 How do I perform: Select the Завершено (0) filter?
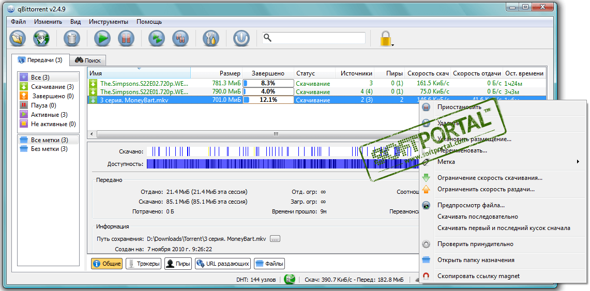(x=49, y=96)
